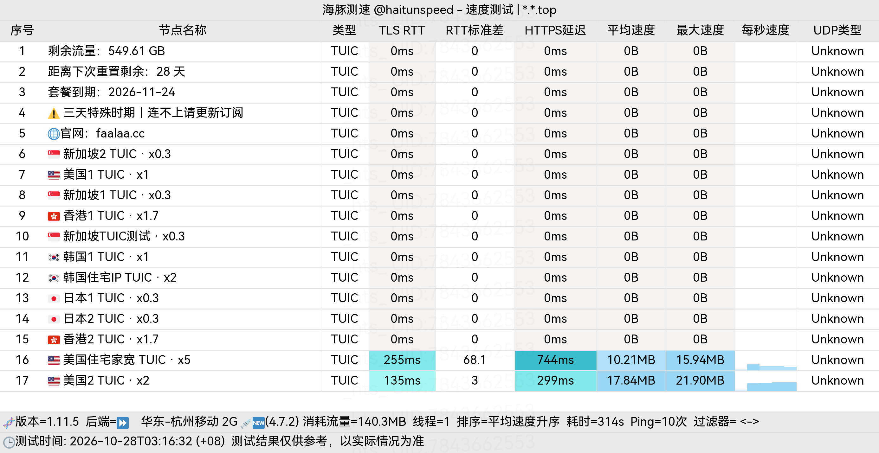This screenshot has height=453, width=879.
Task: Click the UDP类型 column header
Action: point(837,30)
